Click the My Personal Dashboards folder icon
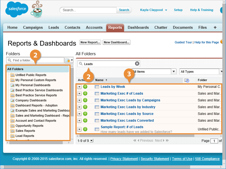Image resolution: width=226 pixels, height=169 pixels. [x=12, y=85]
